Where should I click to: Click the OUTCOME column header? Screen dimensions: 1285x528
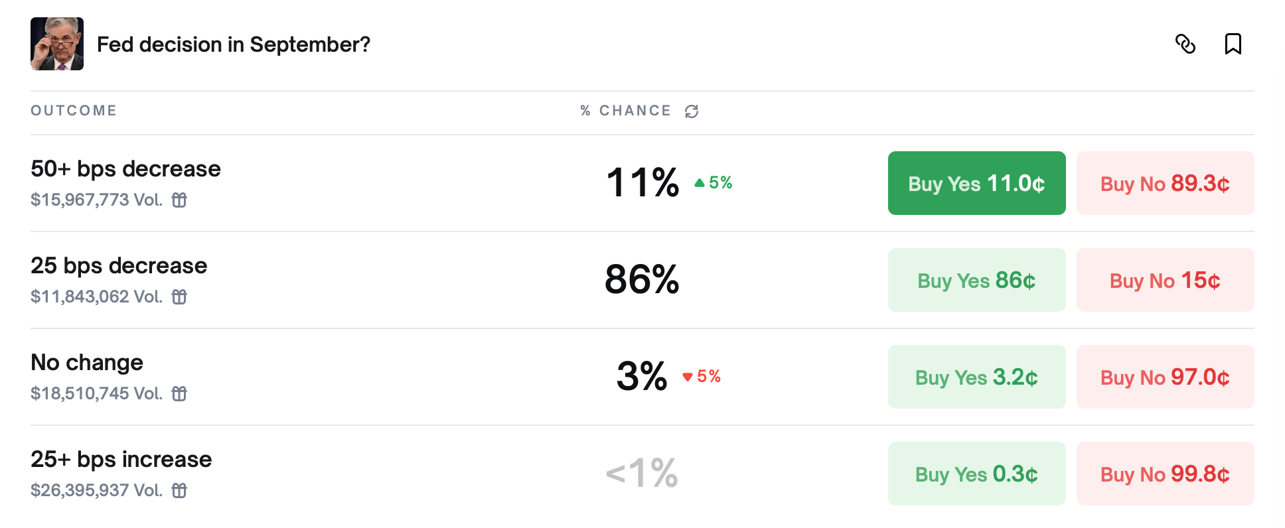pyautogui.click(x=74, y=110)
